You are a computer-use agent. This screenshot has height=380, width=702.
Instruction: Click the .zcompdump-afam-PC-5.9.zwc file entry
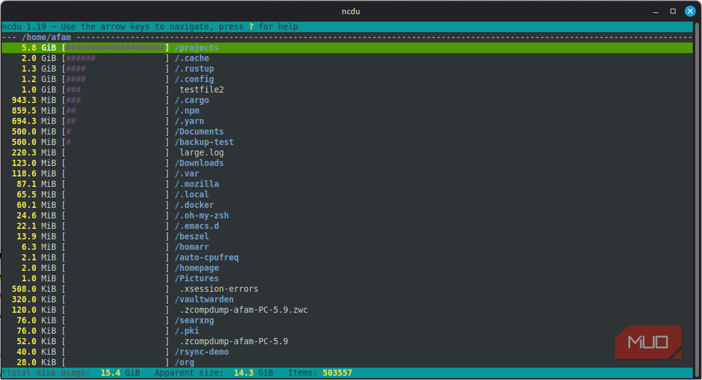pyautogui.click(x=244, y=310)
